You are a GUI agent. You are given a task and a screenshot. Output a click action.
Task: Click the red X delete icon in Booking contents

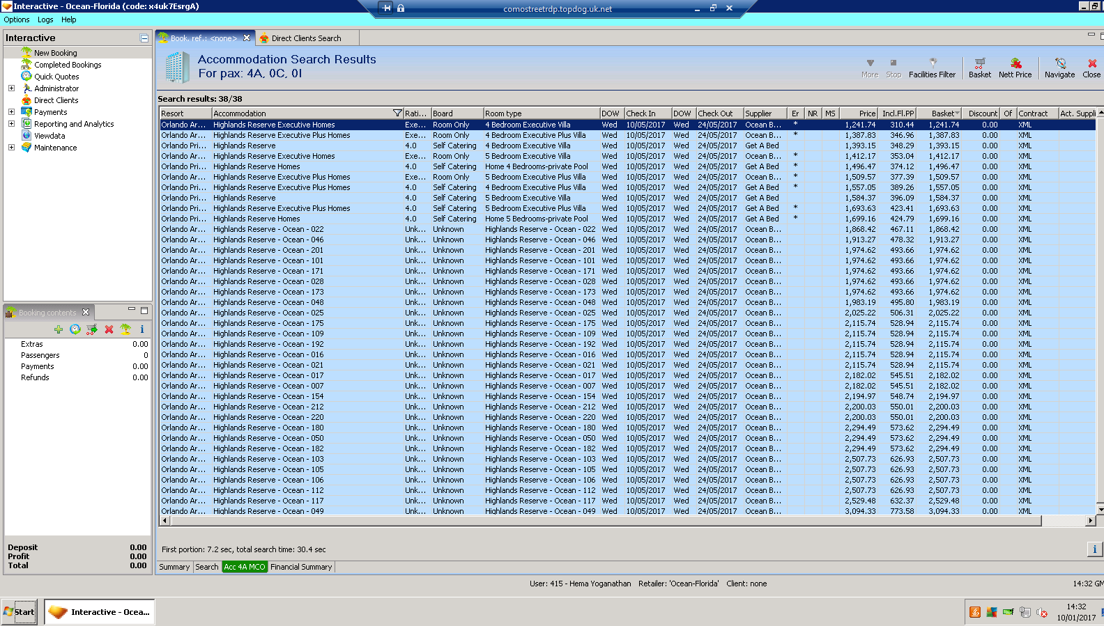[109, 329]
